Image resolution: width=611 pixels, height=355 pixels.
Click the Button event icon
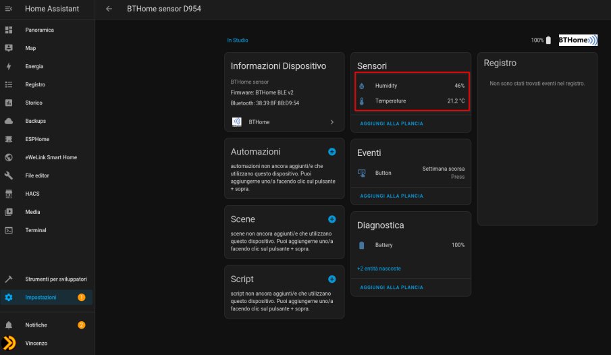[362, 173]
